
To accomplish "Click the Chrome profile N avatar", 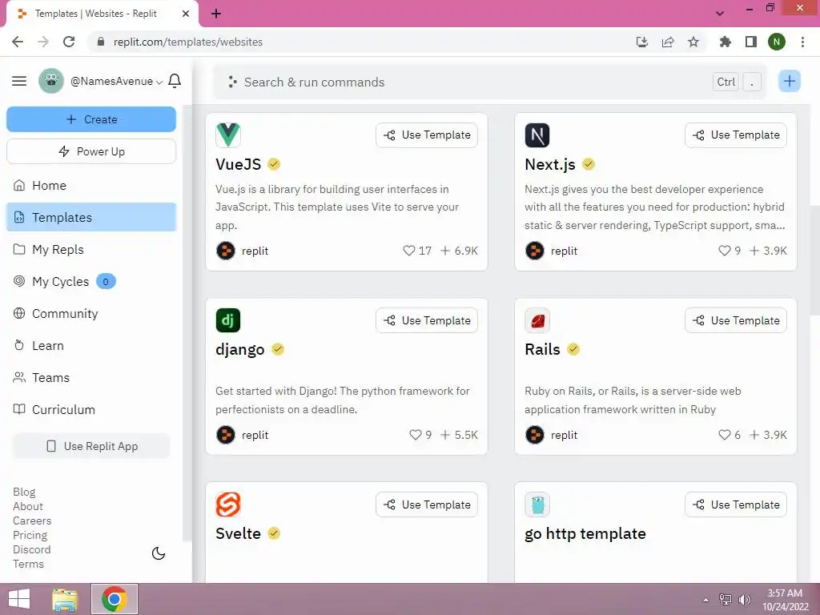I will click(777, 42).
